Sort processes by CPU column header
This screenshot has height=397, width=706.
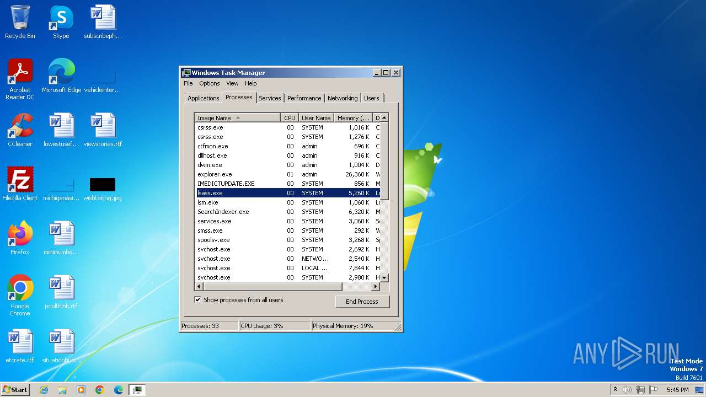[x=290, y=118]
